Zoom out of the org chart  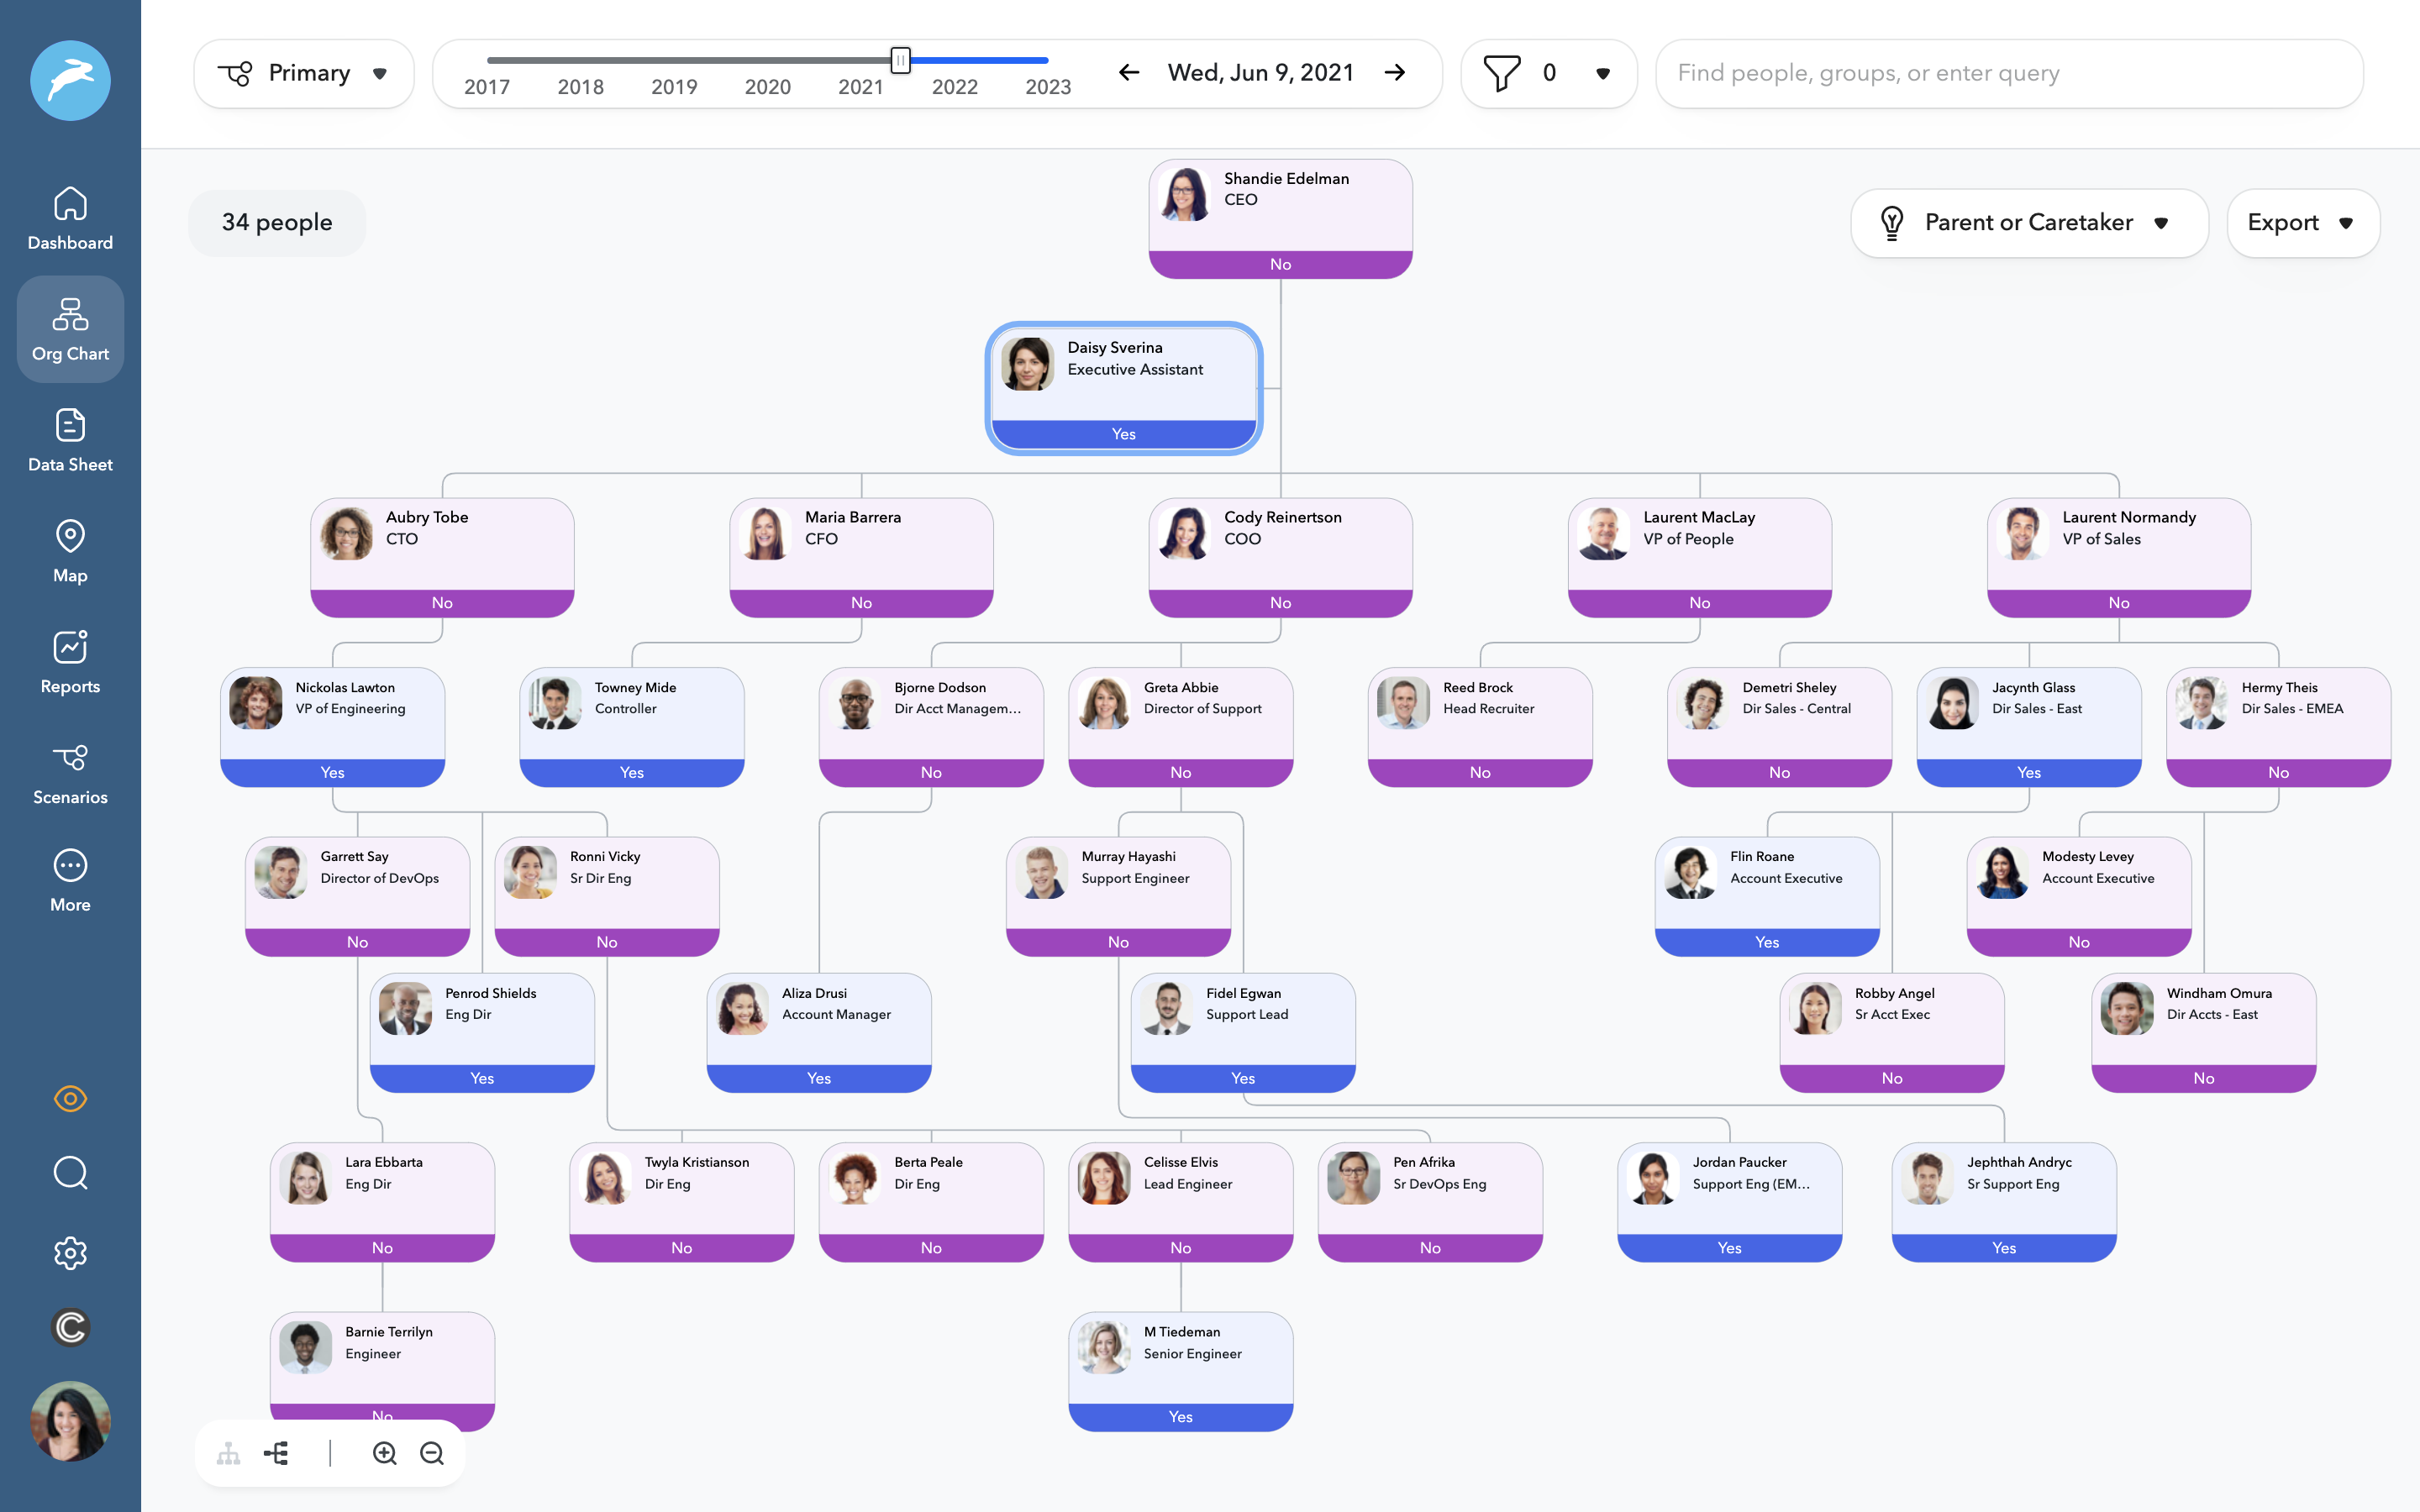click(x=433, y=1453)
